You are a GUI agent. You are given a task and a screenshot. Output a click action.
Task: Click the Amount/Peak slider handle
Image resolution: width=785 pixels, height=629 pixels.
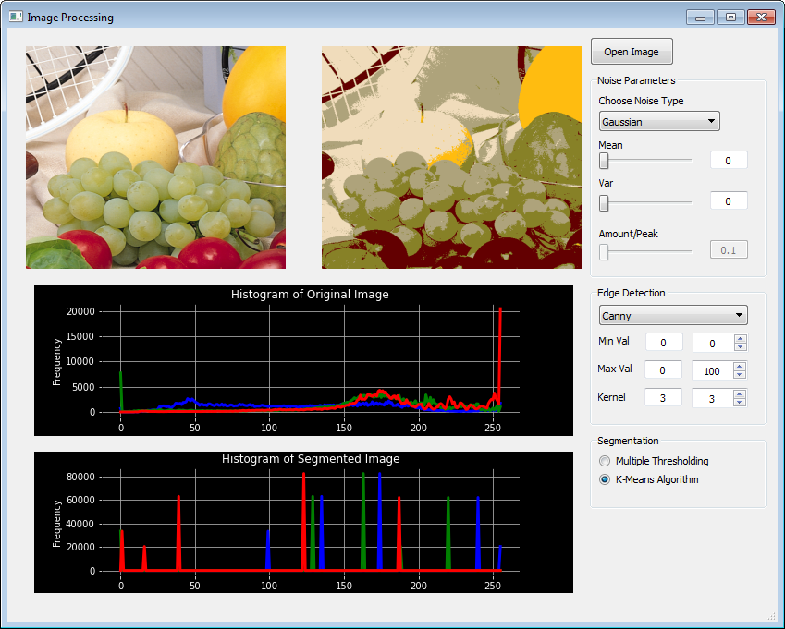pyautogui.click(x=604, y=251)
